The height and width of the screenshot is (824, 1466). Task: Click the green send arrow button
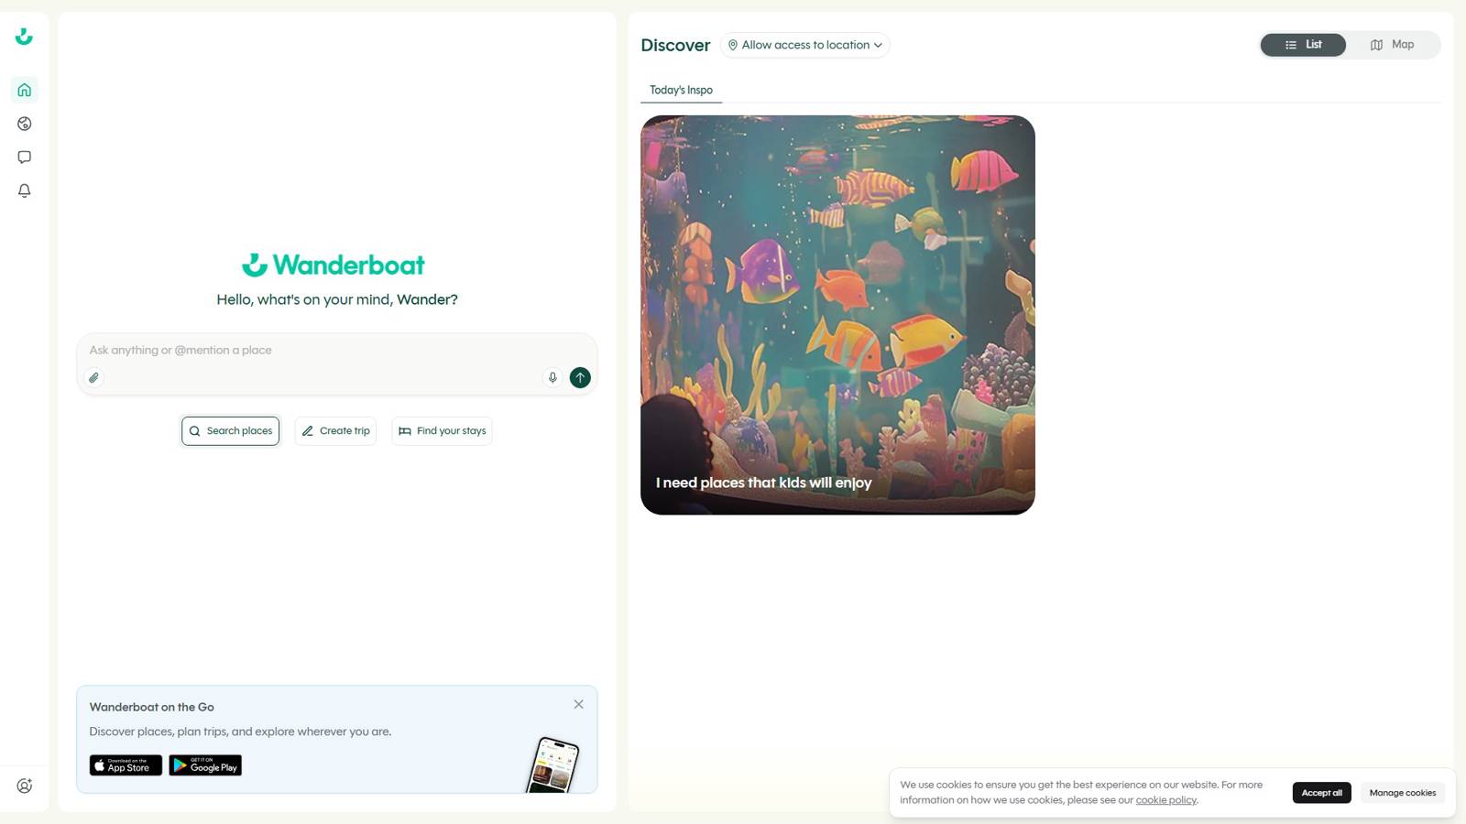(580, 377)
